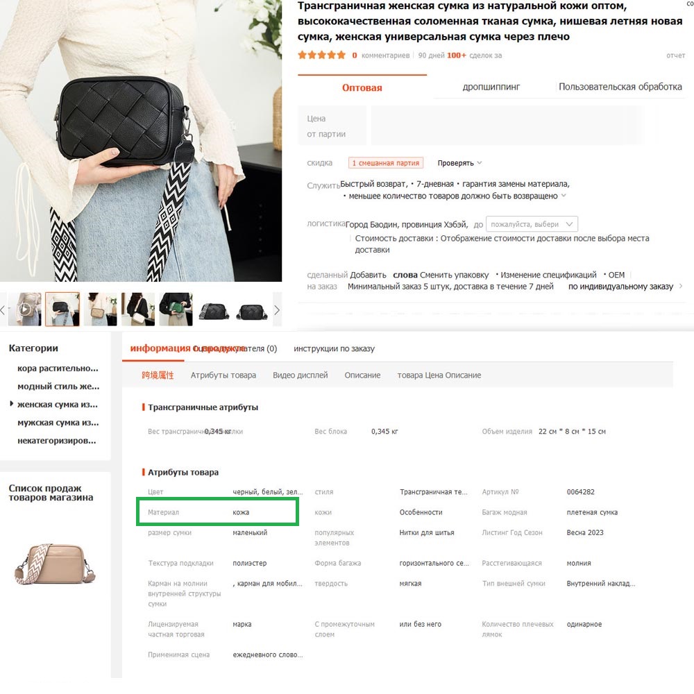Screen dimensions: 694x694
Task: Open custom order details arrow
Action: [681, 287]
